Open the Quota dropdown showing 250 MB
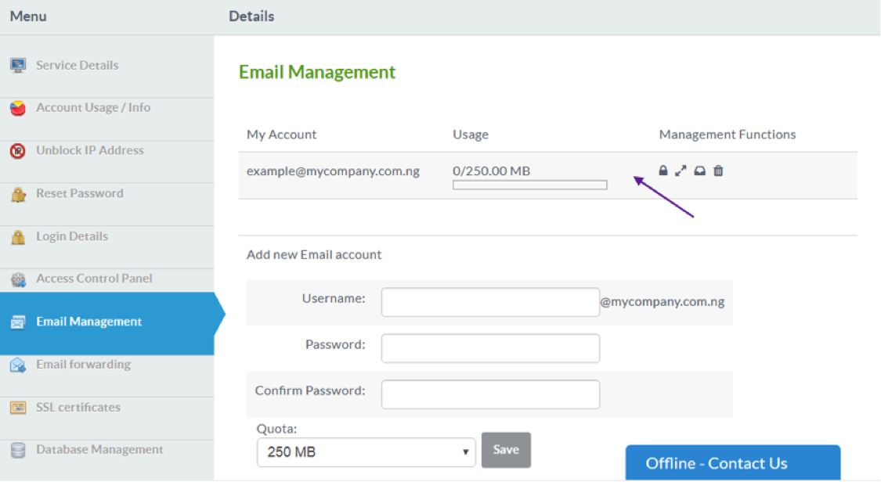 pyautogui.click(x=366, y=452)
